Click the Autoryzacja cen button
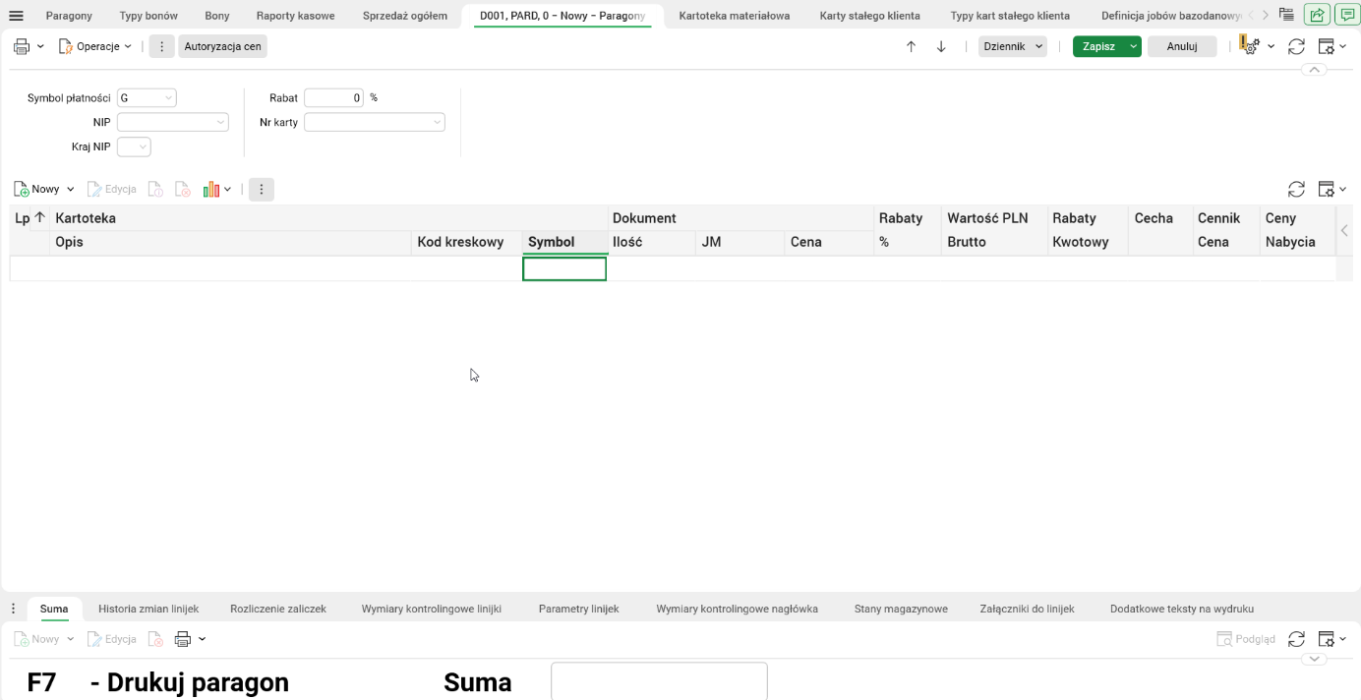The width and height of the screenshot is (1361, 700). click(x=222, y=46)
